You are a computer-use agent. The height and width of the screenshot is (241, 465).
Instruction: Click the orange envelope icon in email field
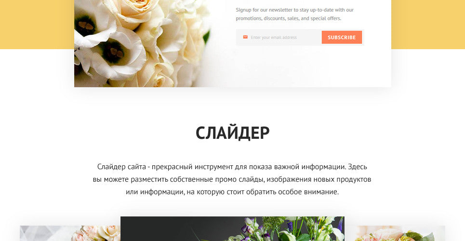[245, 37]
